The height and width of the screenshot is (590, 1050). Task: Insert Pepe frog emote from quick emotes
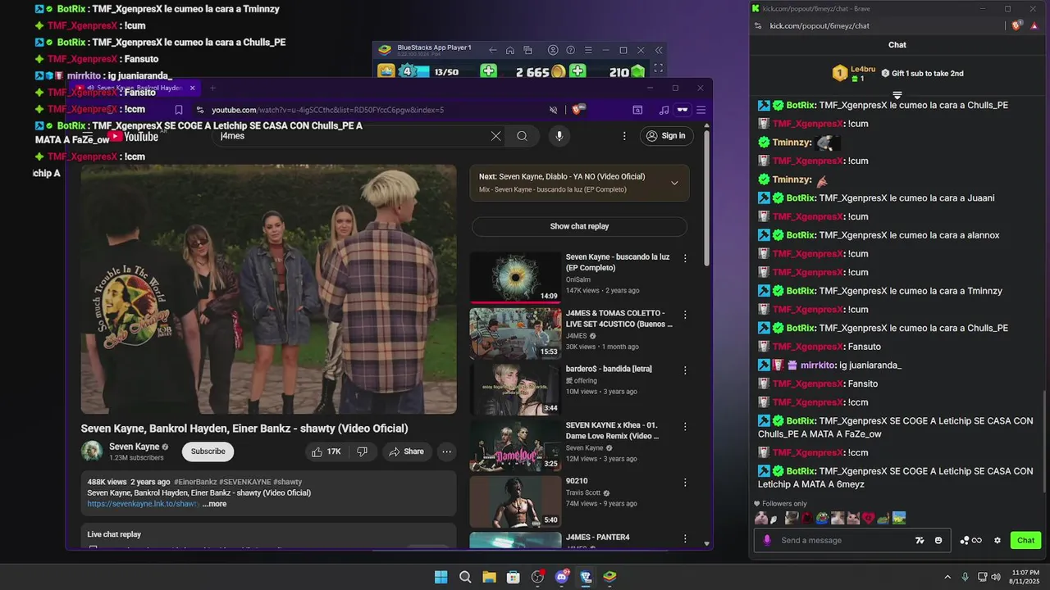point(822,518)
